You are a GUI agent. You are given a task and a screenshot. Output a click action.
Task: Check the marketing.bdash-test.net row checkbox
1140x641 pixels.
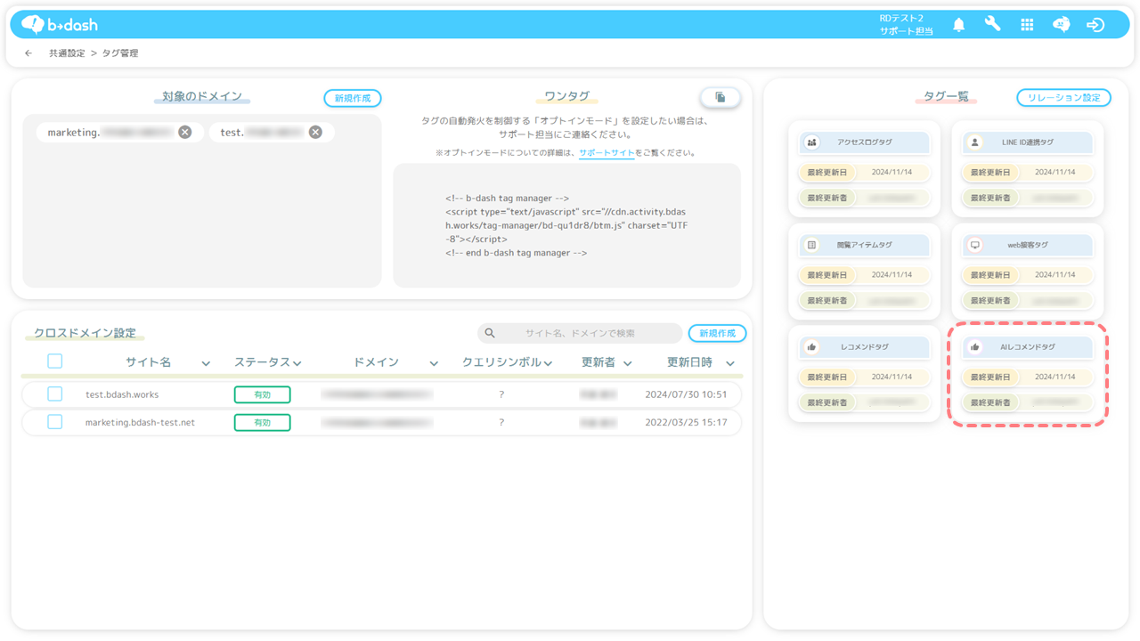[x=55, y=422]
